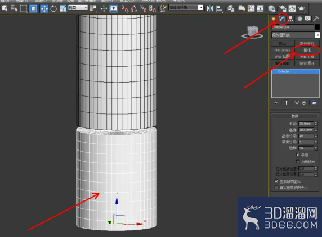Screen dimensions: 322x237
Task: Click the Use Pivot Point Center icon
Action: pyautogui.click(x=93, y=8)
